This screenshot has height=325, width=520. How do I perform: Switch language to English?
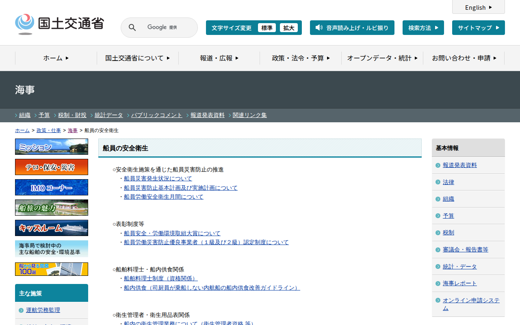(x=479, y=7)
